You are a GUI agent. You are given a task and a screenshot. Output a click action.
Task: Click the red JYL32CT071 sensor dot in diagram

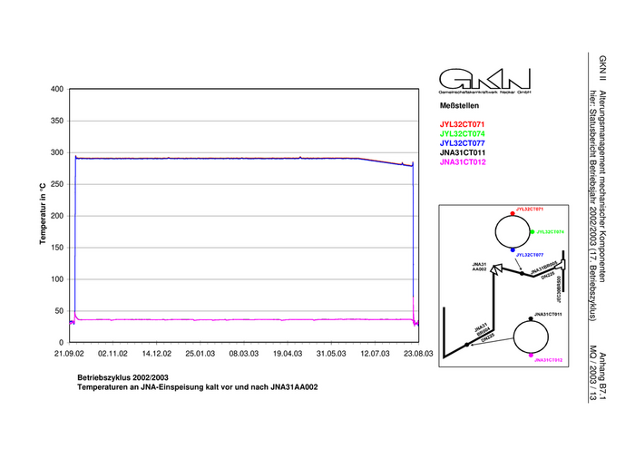[x=513, y=214]
